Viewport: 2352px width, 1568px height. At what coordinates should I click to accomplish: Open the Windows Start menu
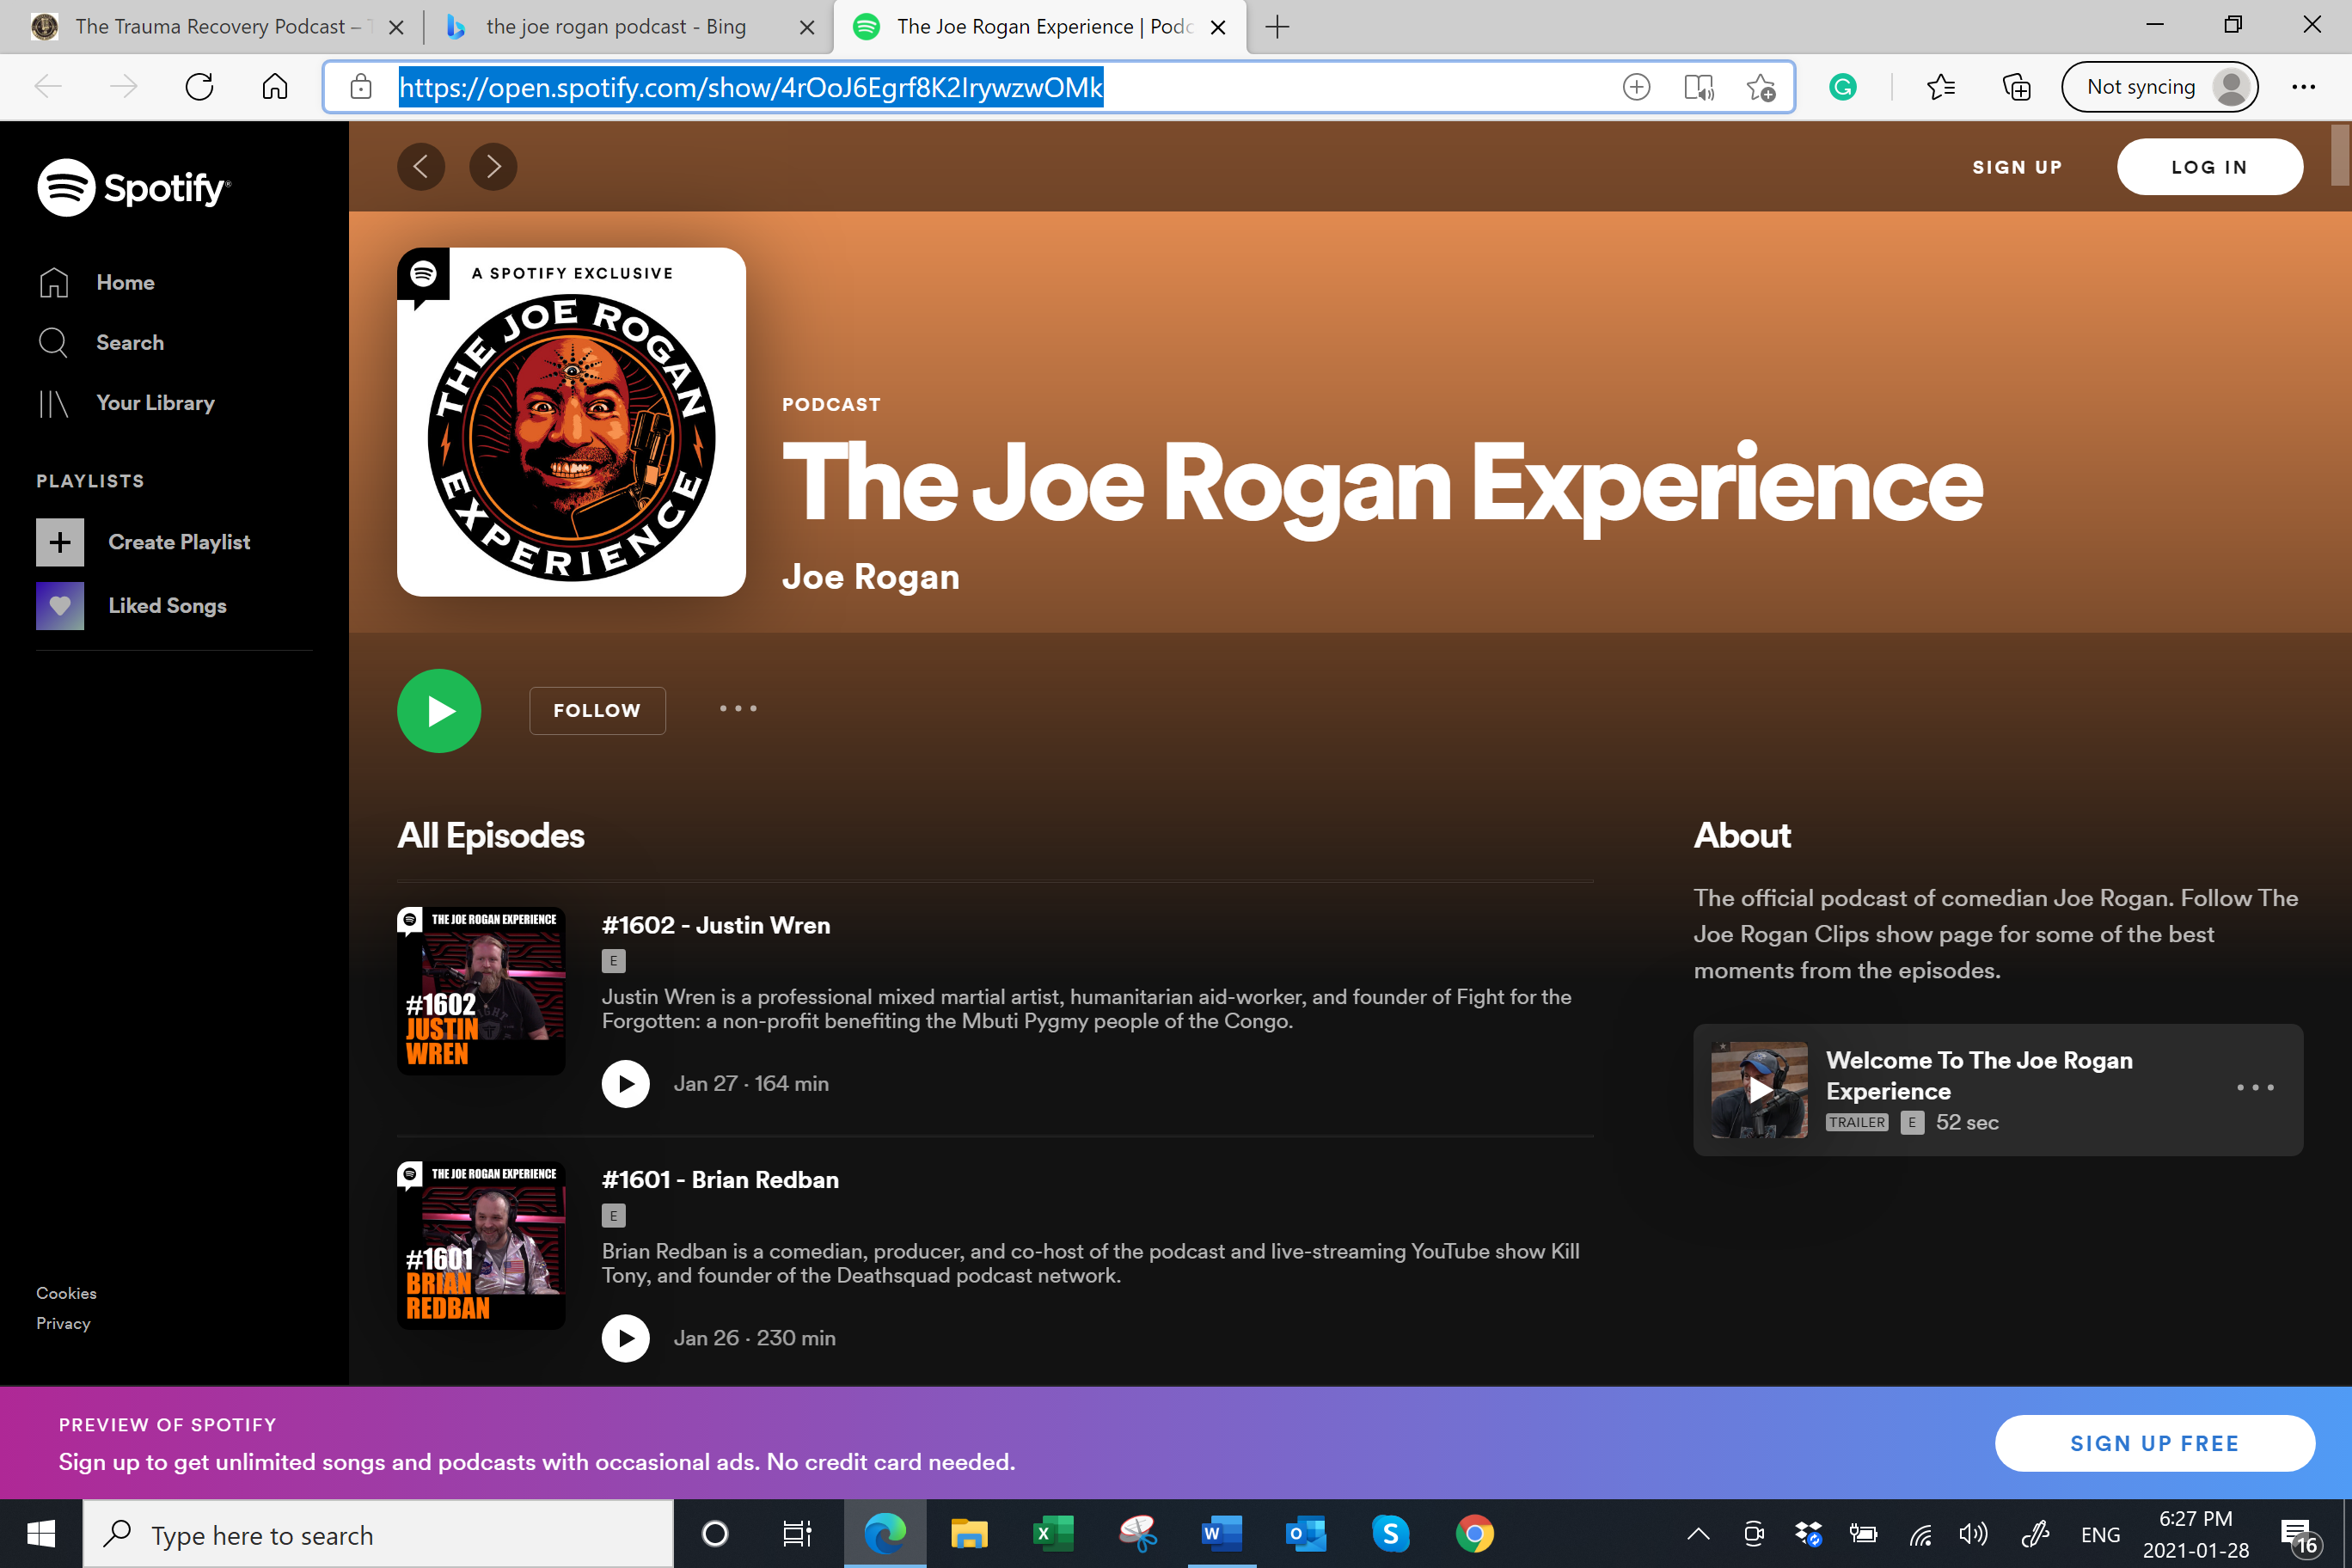point(41,1533)
